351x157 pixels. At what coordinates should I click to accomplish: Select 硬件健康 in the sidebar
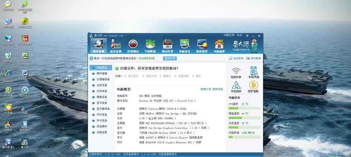[101, 73]
